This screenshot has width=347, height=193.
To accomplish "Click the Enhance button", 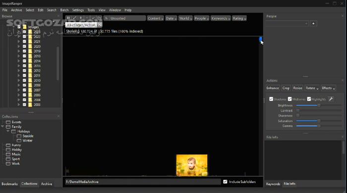I will coord(273,88).
